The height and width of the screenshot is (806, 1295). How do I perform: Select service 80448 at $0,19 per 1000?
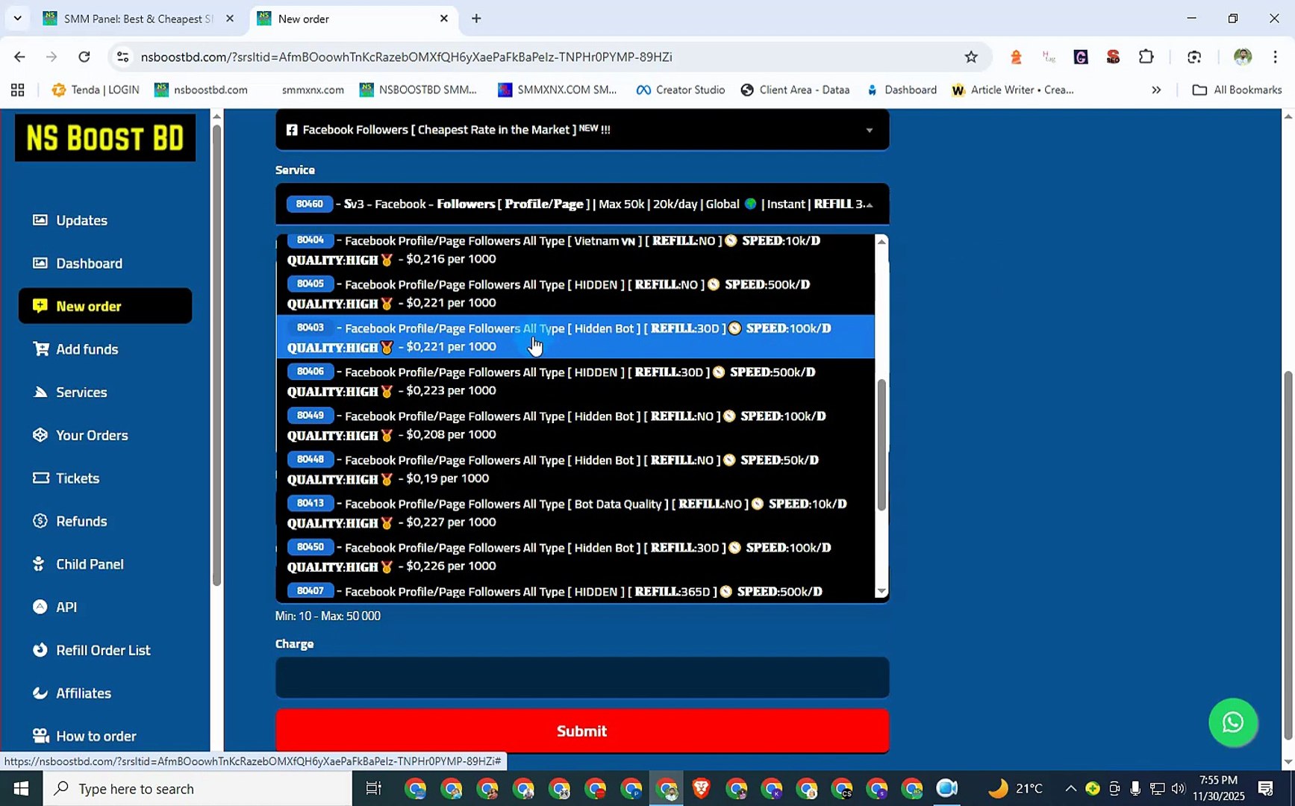coord(575,469)
